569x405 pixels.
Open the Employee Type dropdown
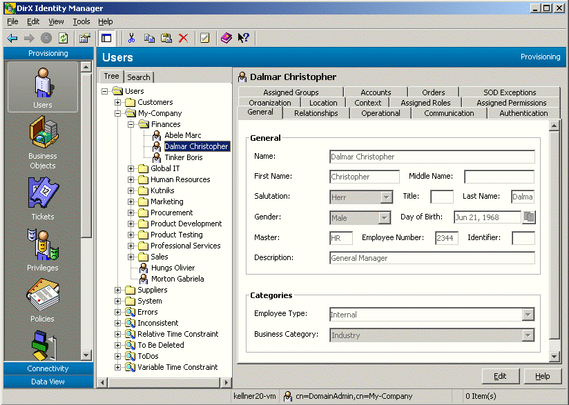[x=528, y=314]
